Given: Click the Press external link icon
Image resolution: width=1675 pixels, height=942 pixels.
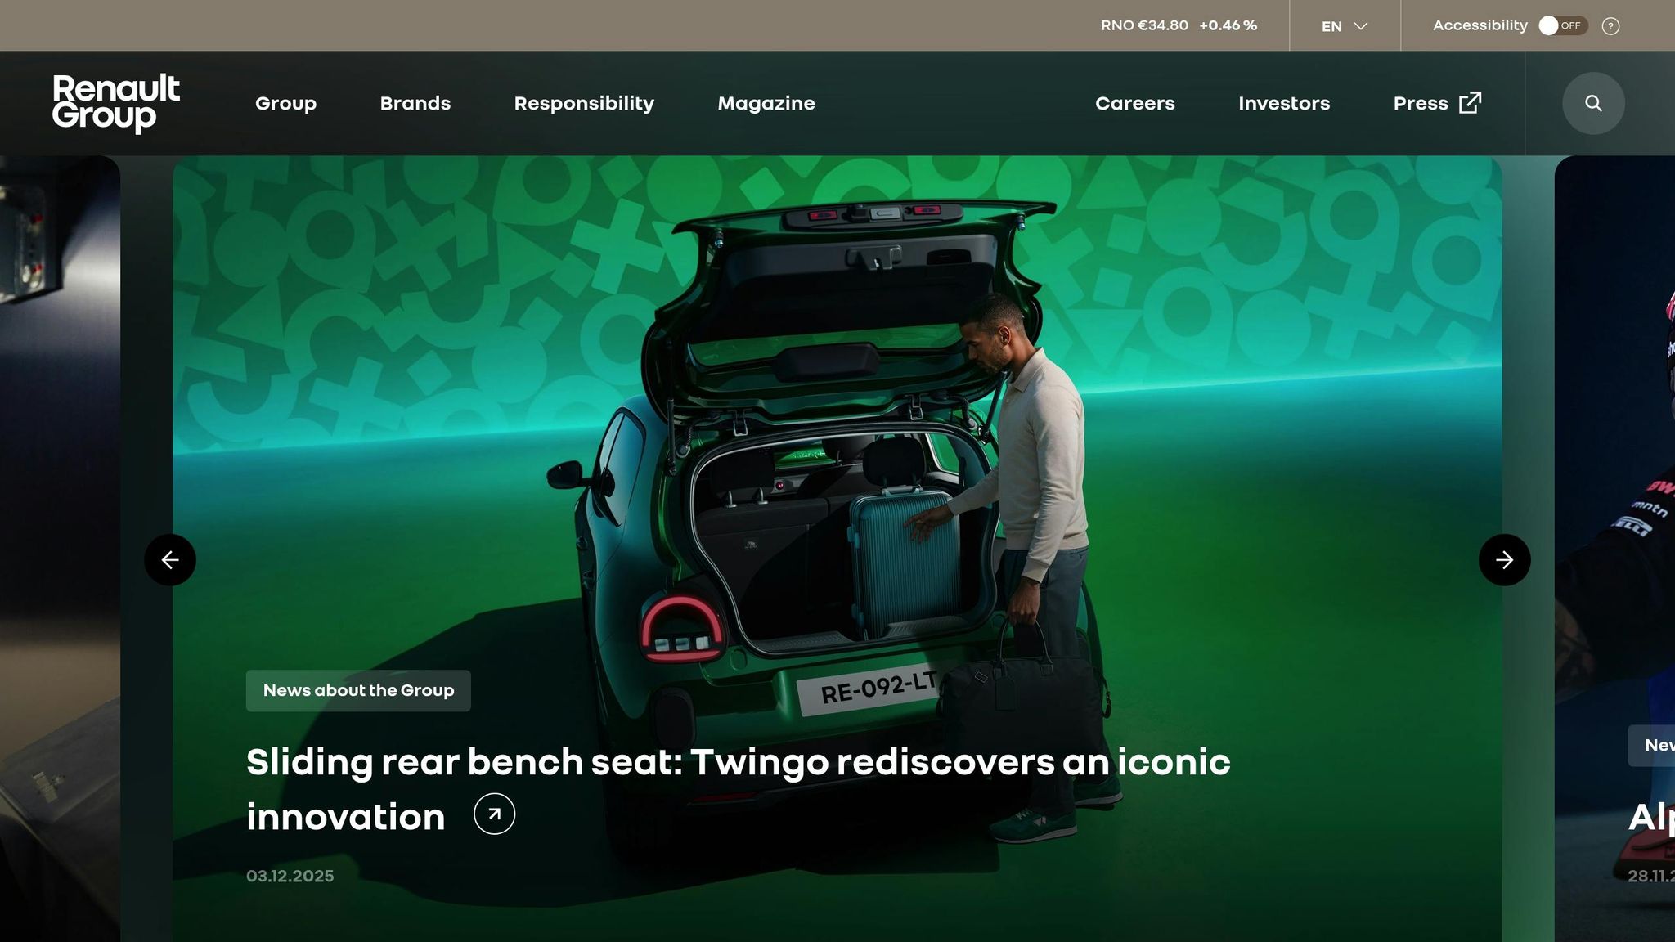Looking at the screenshot, I should pos(1470,103).
